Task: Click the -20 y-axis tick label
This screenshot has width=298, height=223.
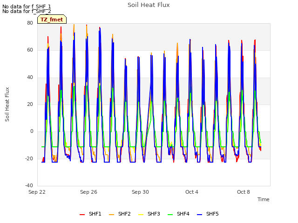Action: (x=29, y=158)
